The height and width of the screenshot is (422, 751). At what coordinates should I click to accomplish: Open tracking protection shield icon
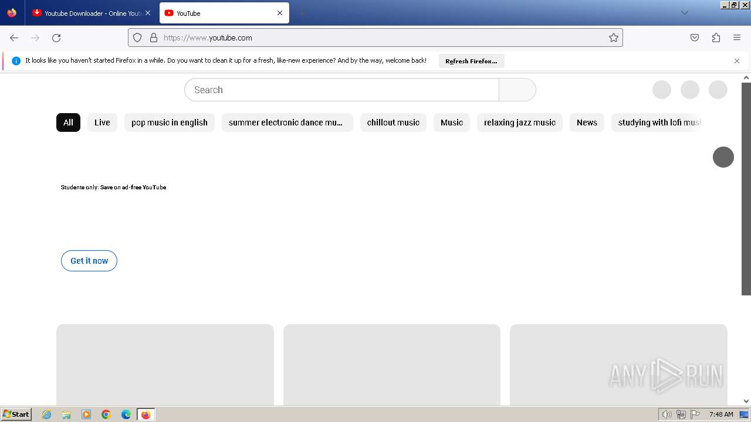[137, 38]
